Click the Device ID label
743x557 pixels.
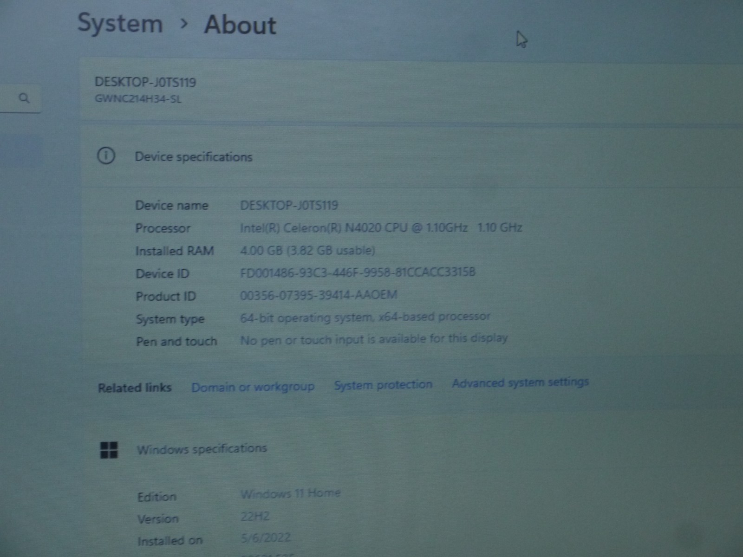click(162, 273)
